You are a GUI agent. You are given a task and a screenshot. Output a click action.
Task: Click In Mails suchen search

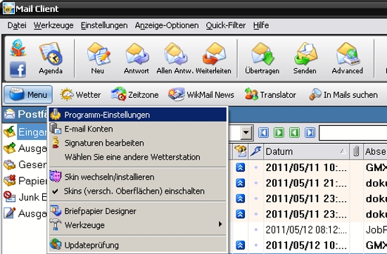coord(343,94)
